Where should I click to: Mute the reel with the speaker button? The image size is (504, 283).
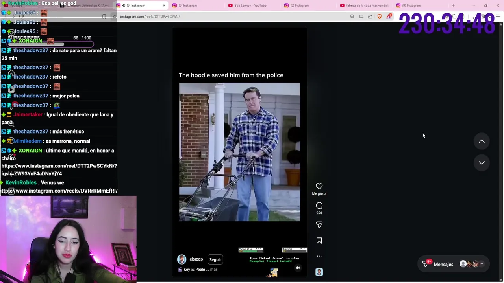298,268
